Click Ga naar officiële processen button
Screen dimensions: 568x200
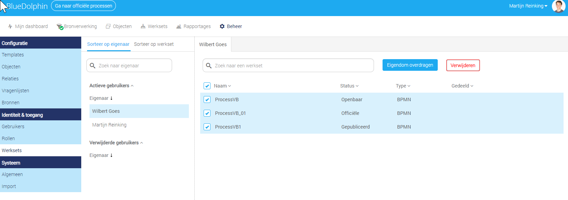click(x=84, y=6)
